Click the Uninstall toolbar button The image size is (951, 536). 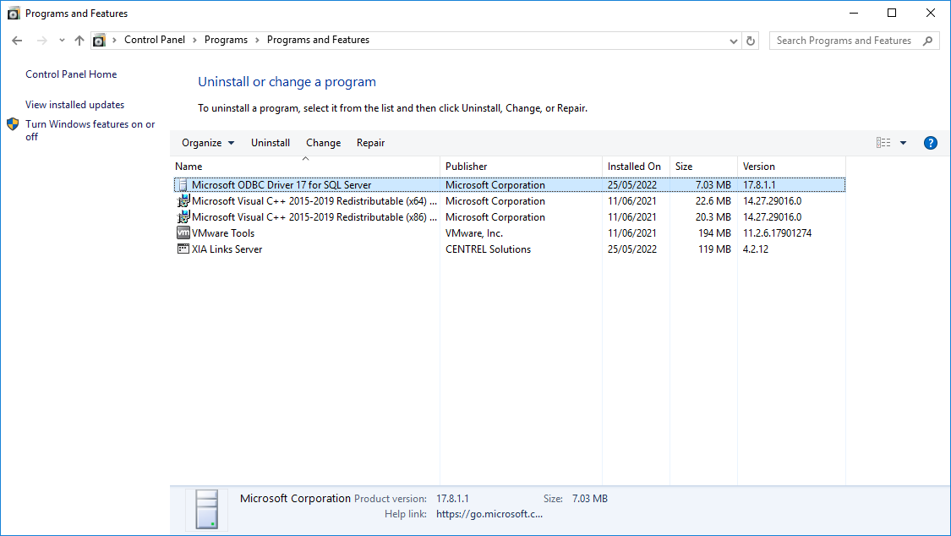coord(271,143)
